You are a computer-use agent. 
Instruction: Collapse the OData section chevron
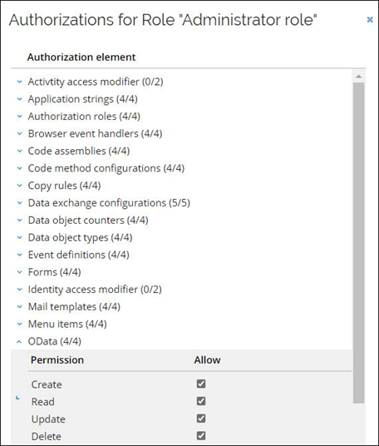click(19, 342)
